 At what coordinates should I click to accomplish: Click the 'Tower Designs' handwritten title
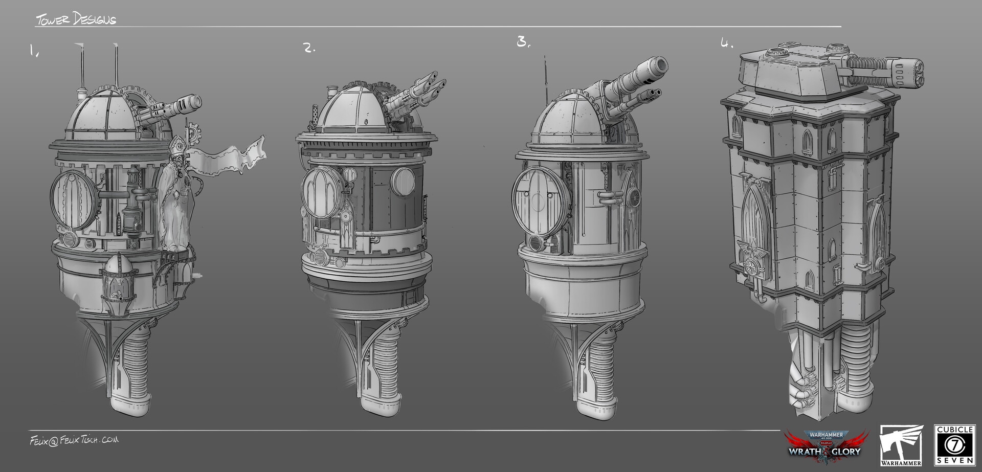tap(76, 20)
